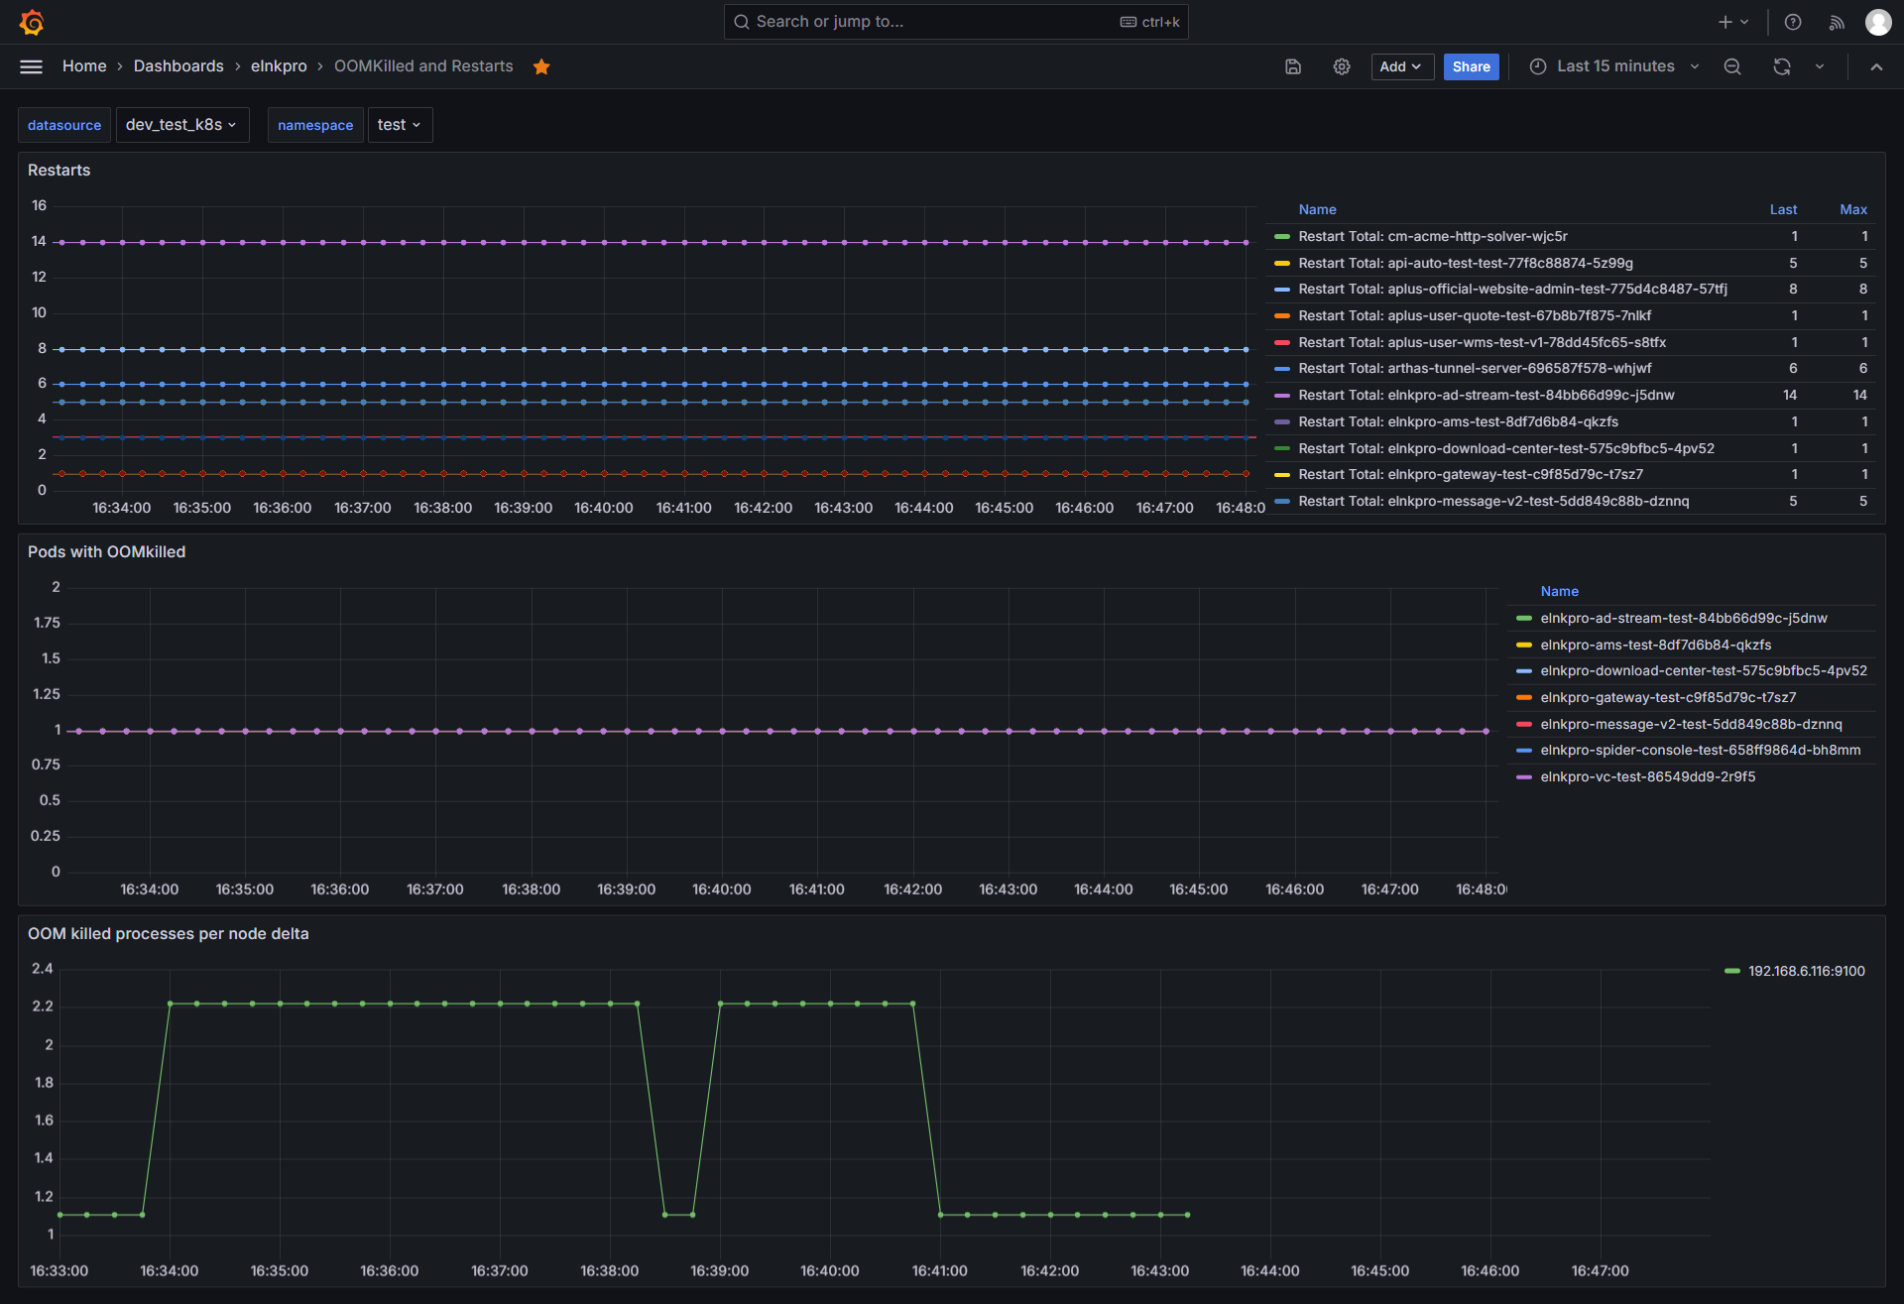Click the save dashboard icon
The height and width of the screenshot is (1304, 1904).
[1293, 66]
